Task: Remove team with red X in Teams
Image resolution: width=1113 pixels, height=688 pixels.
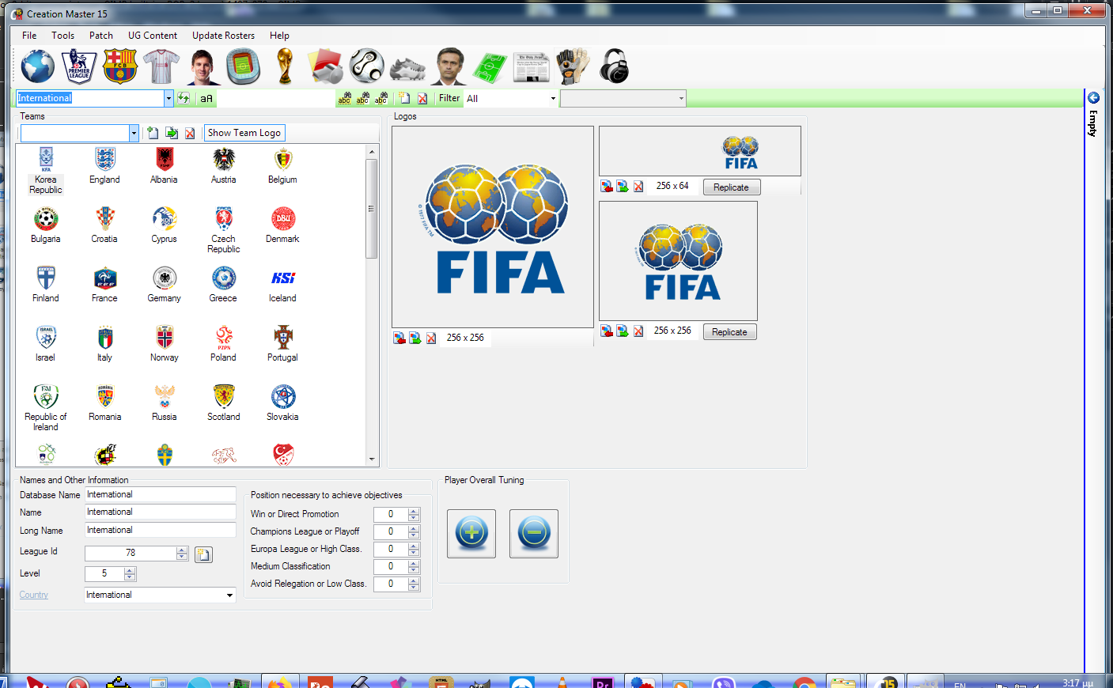Action: pyautogui.click(x=190, y=133)
